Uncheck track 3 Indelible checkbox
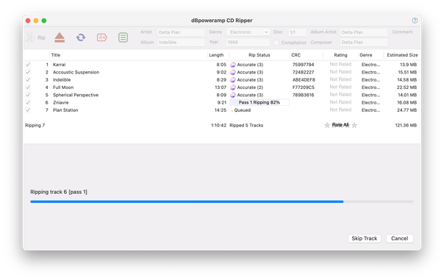444x280 pixels. pos(28,80)
